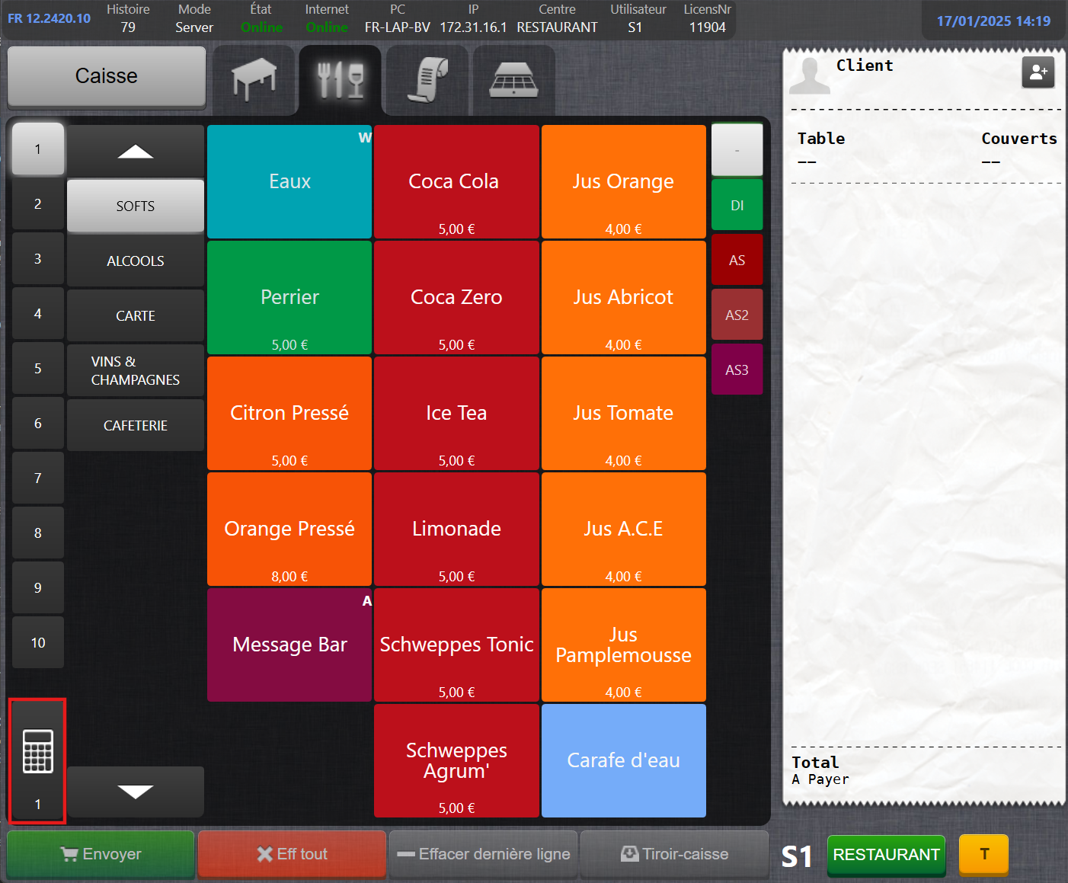This screenshot has height=883, width=1068.
Task: Switch to VINS & CHAMPAGNES category
Action: point(136,370)
